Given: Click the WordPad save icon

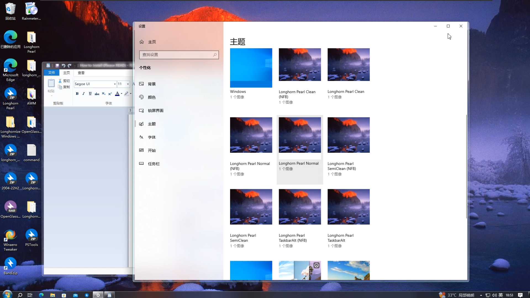Looking at the screenshot, I should point(57,65).
